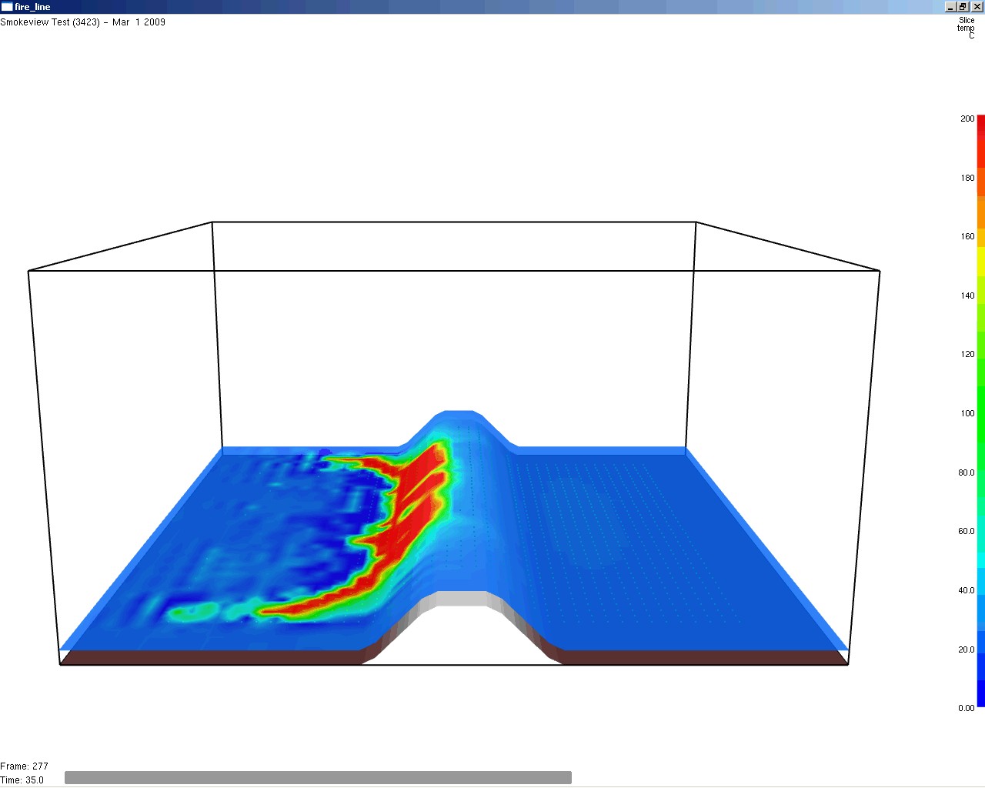Screen dimensions: 985x788
Task: Click the 100 colorbar temperature label
Action: click(x=967, y=413)
